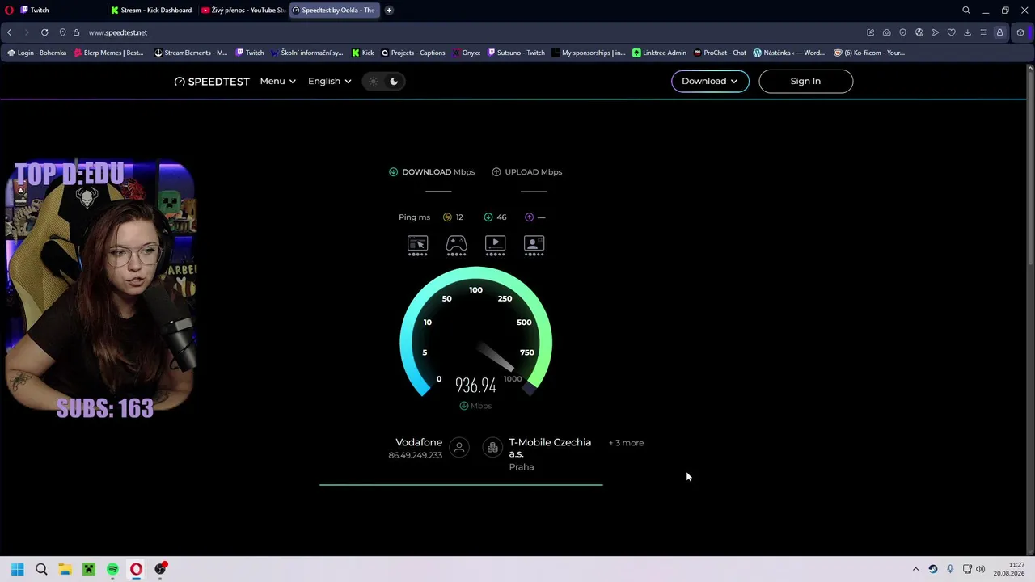The image size is (1035, 582).
Task: Show hidden tray icons chevron
Action: pos(915,569)
